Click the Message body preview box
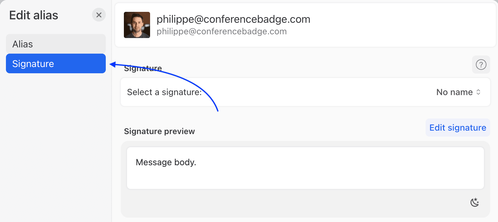The width and height of the screenshot is (498, 222). coord(305,168)
